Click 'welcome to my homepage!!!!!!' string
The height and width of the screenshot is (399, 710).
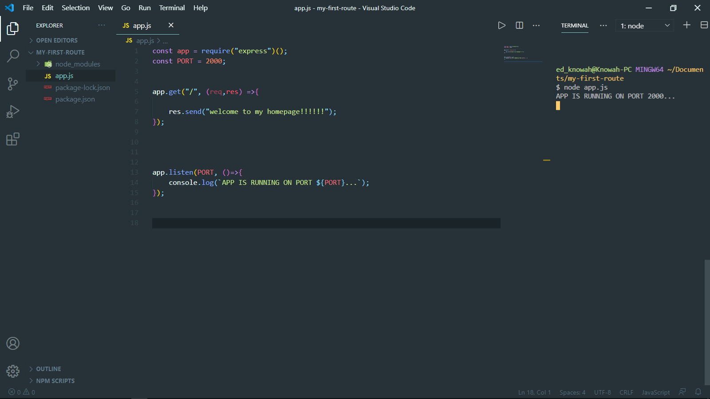coord(267,112)
